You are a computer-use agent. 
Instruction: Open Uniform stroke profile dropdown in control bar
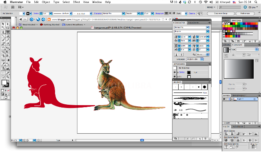[x=71, y=13]
